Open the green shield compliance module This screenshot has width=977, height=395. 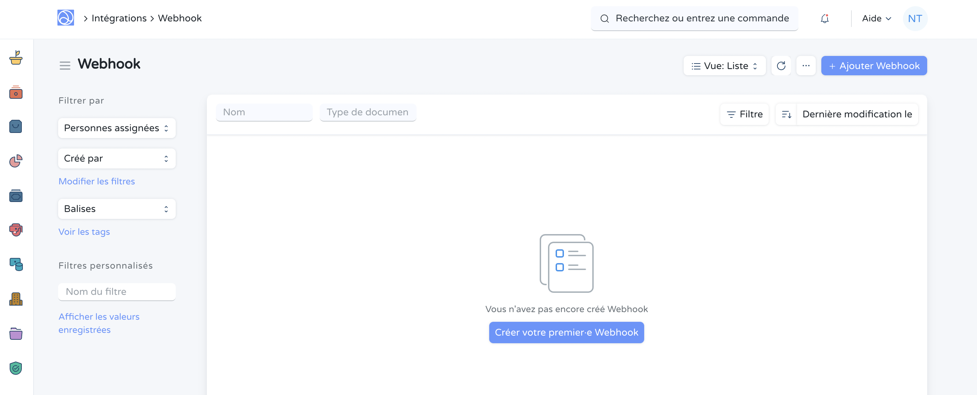tap(15, 368)
